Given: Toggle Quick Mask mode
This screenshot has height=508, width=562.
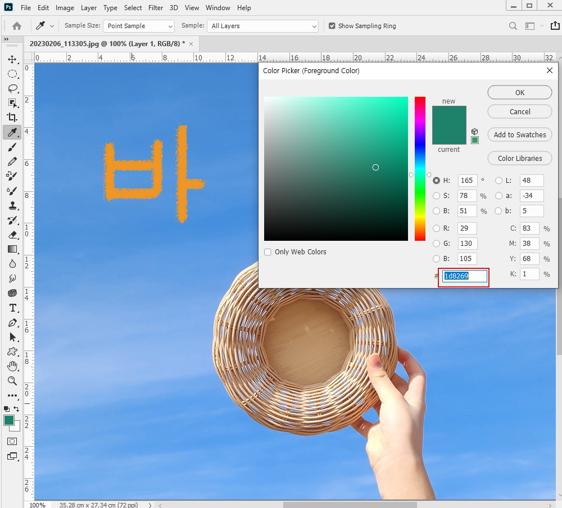Looking at the screenshot, I should point(12,441).
